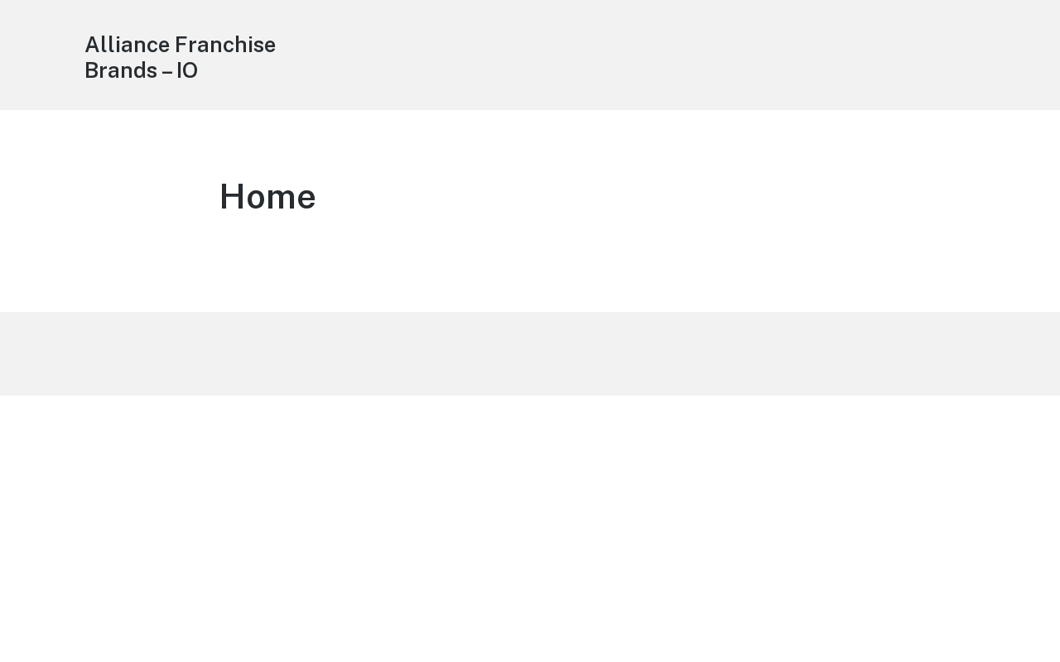Click the first line of the site title
1060x662 pixels.
[x=180, y=45]
